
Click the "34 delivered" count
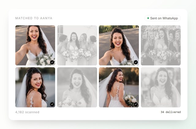click(171, 112)
